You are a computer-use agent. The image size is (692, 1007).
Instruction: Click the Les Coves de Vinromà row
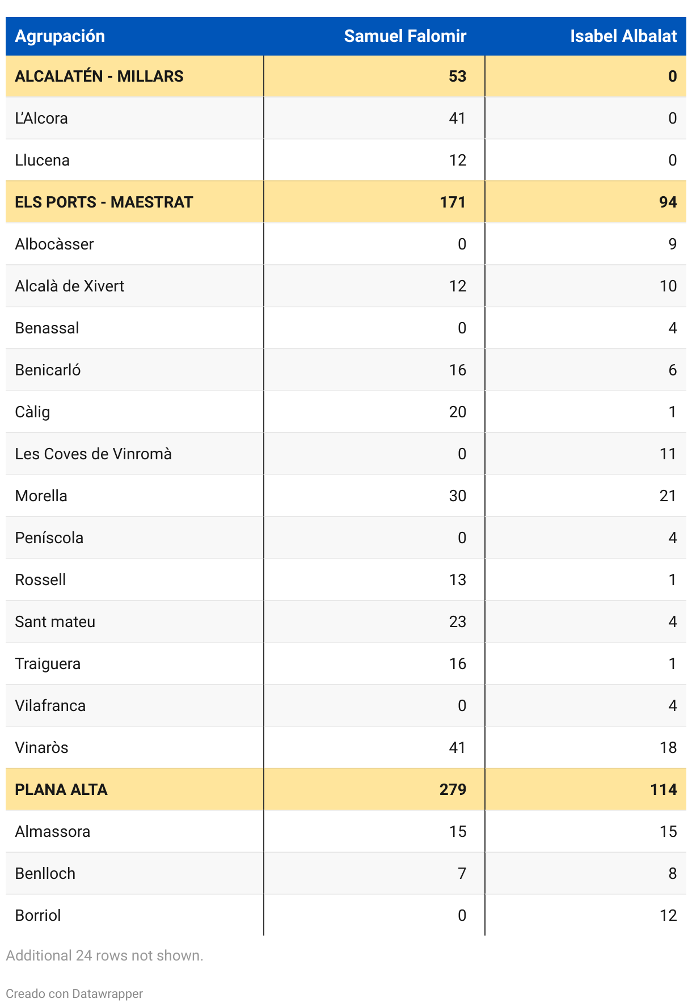pyautogui.click(x=93, y=454)
